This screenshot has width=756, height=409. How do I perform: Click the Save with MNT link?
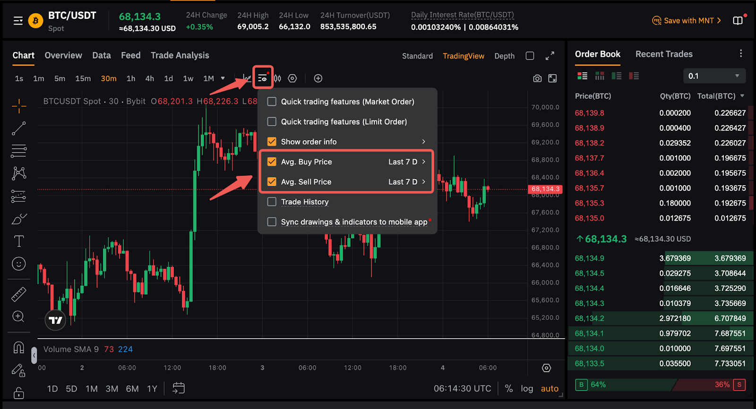(688, 21)
